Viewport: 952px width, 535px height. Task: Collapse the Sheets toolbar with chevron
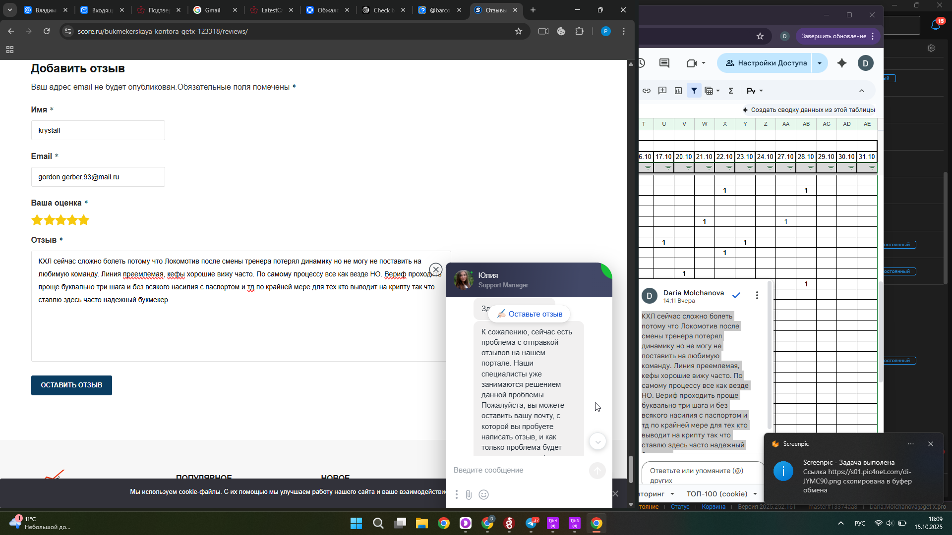pyautogui.click(x=862, y=91)
